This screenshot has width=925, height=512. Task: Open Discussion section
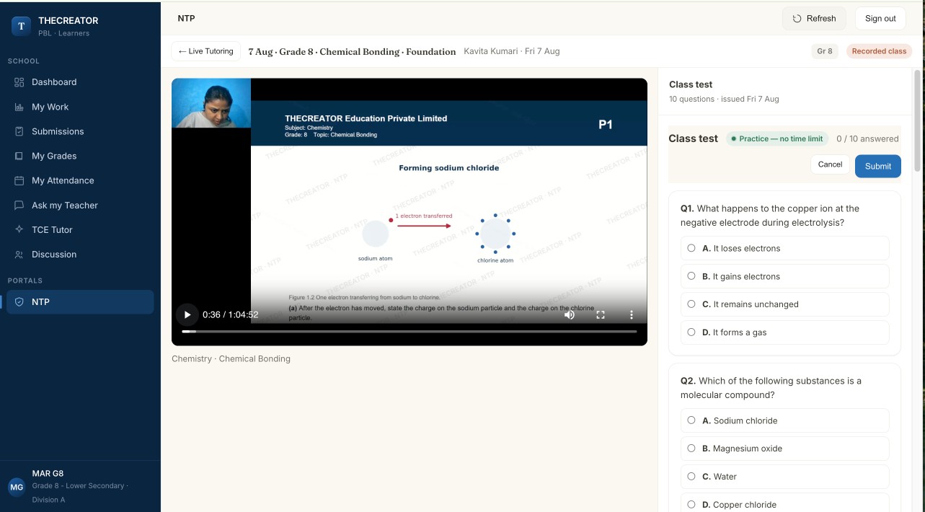tap(80, 254)
